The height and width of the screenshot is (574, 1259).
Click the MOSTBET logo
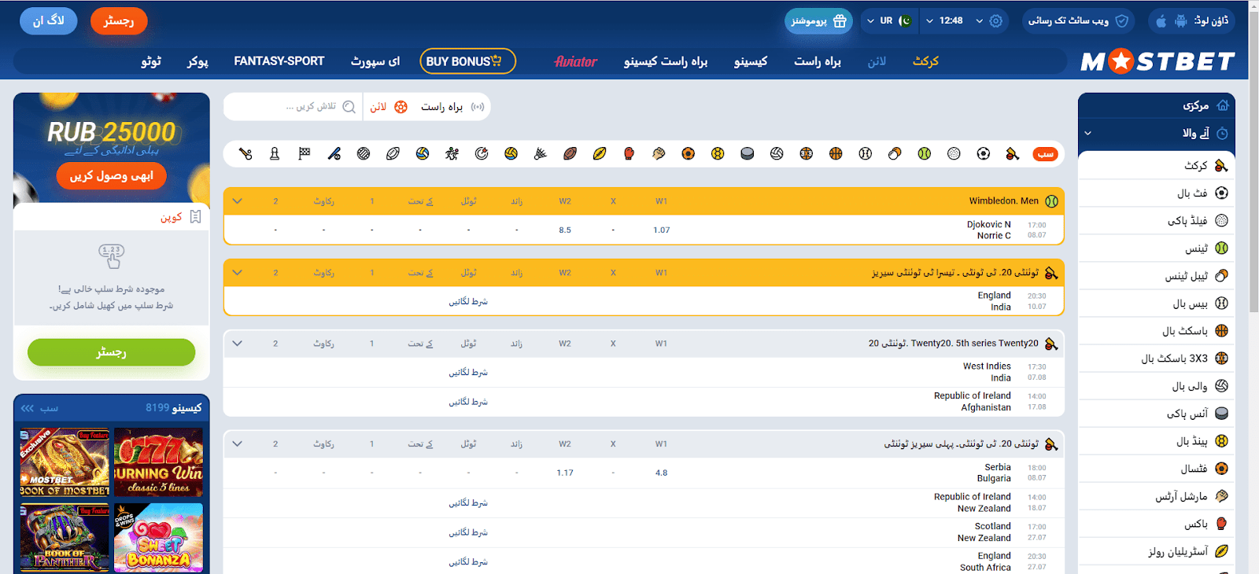(1157, 61)
